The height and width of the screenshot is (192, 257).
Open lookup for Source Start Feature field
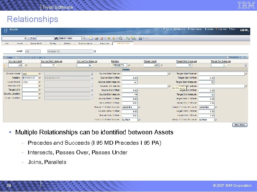click(169, 74)
